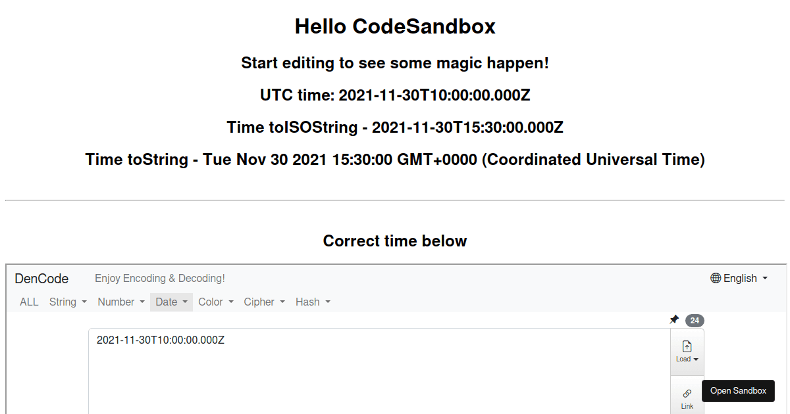790x414 pixels.
Task: Click the pin icon above the text box
Action: [x=674, y=320]
